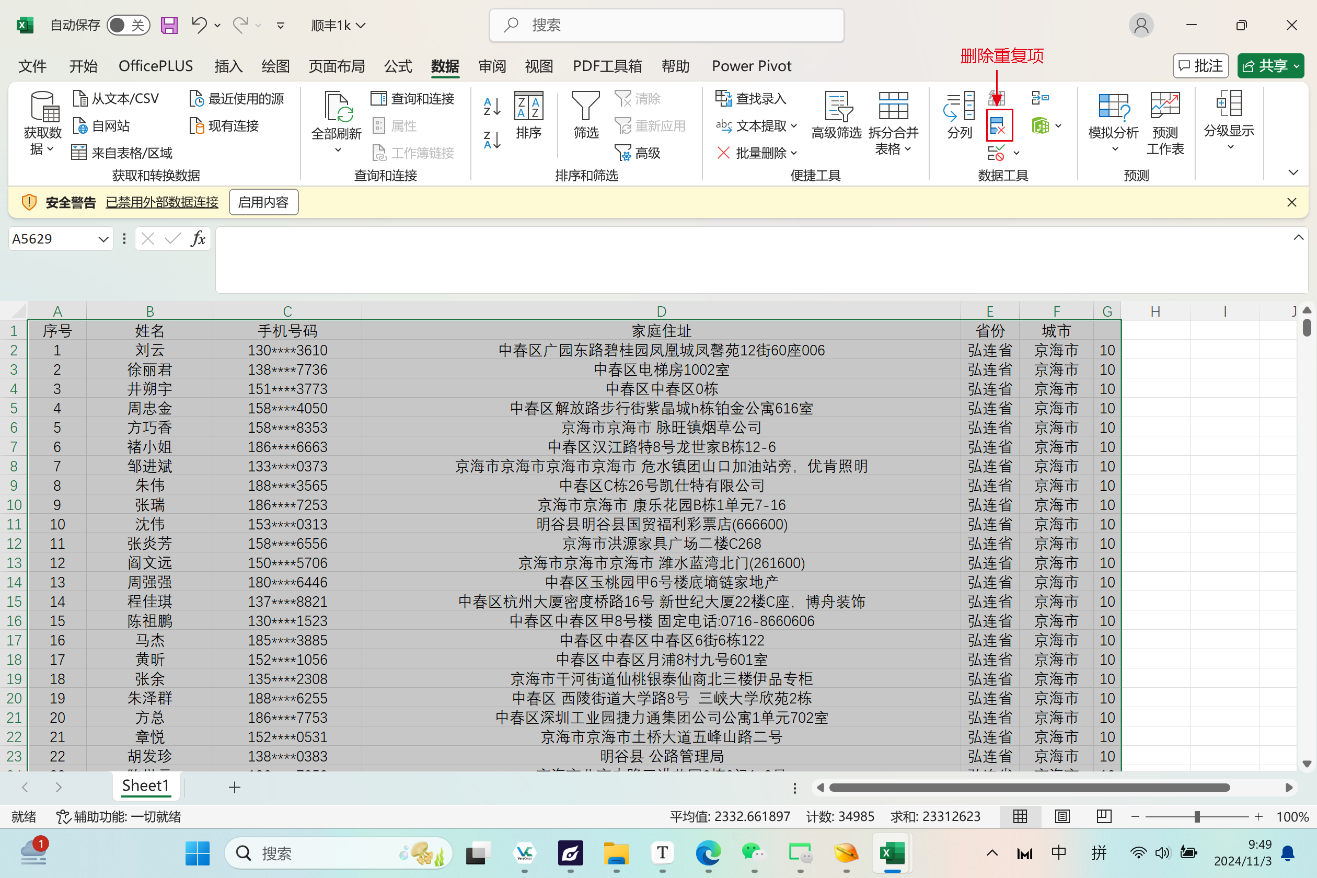The height and width of the screenshot is (878, 1317).
Task: Switch to the Formulas (公式) tab
Action: pyautogui.click(x=398, y=66)
